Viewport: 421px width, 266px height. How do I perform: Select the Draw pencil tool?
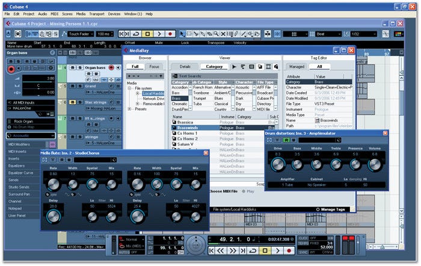(236, 34)
